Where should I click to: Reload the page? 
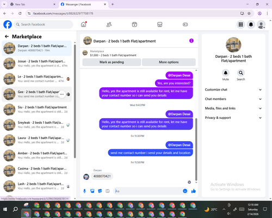pos(20,13)
